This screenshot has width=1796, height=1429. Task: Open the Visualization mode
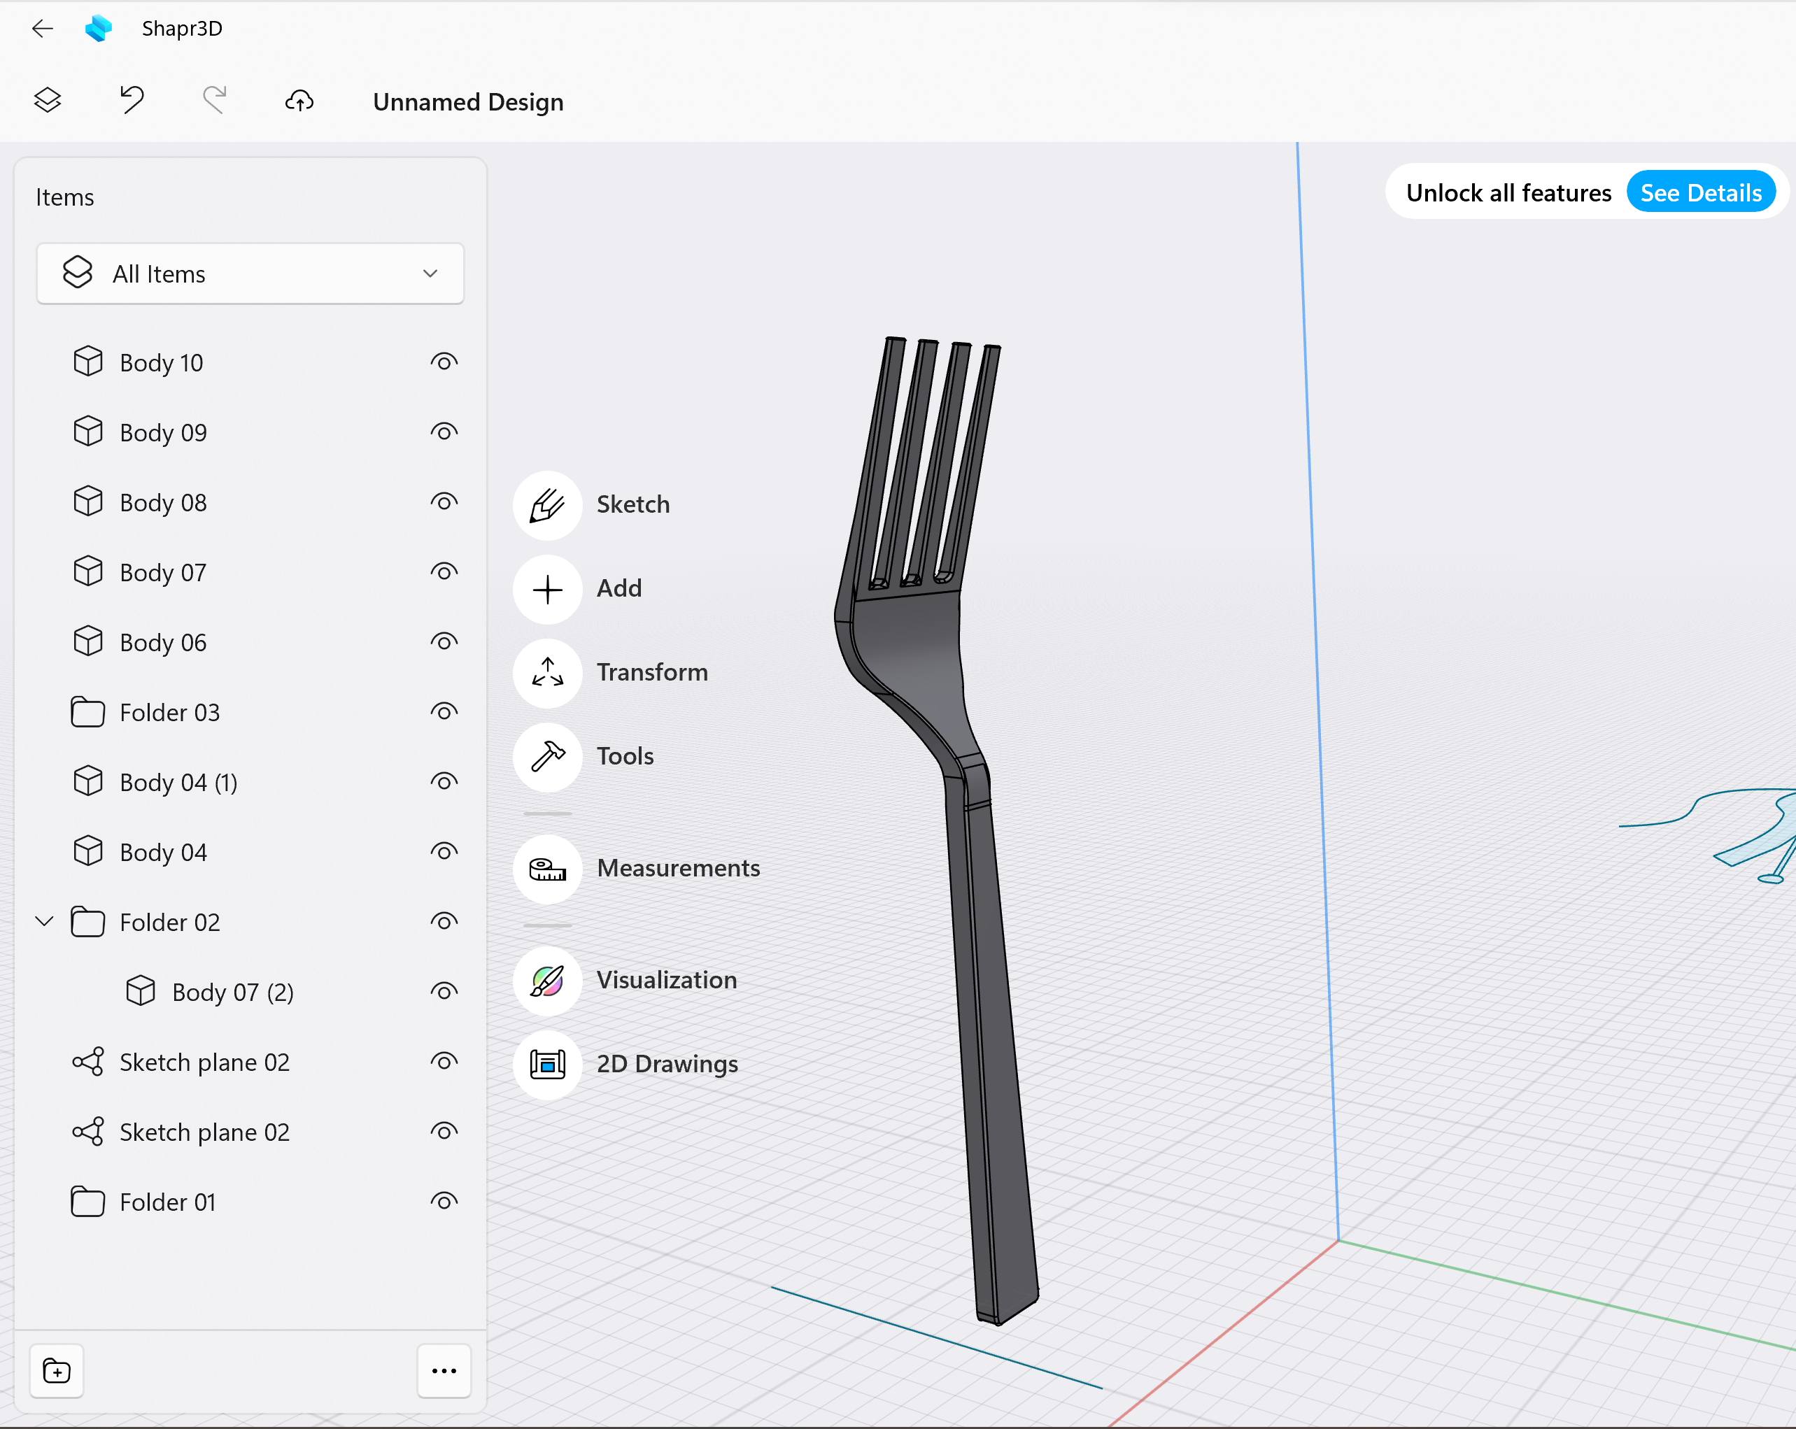point(547,980)
